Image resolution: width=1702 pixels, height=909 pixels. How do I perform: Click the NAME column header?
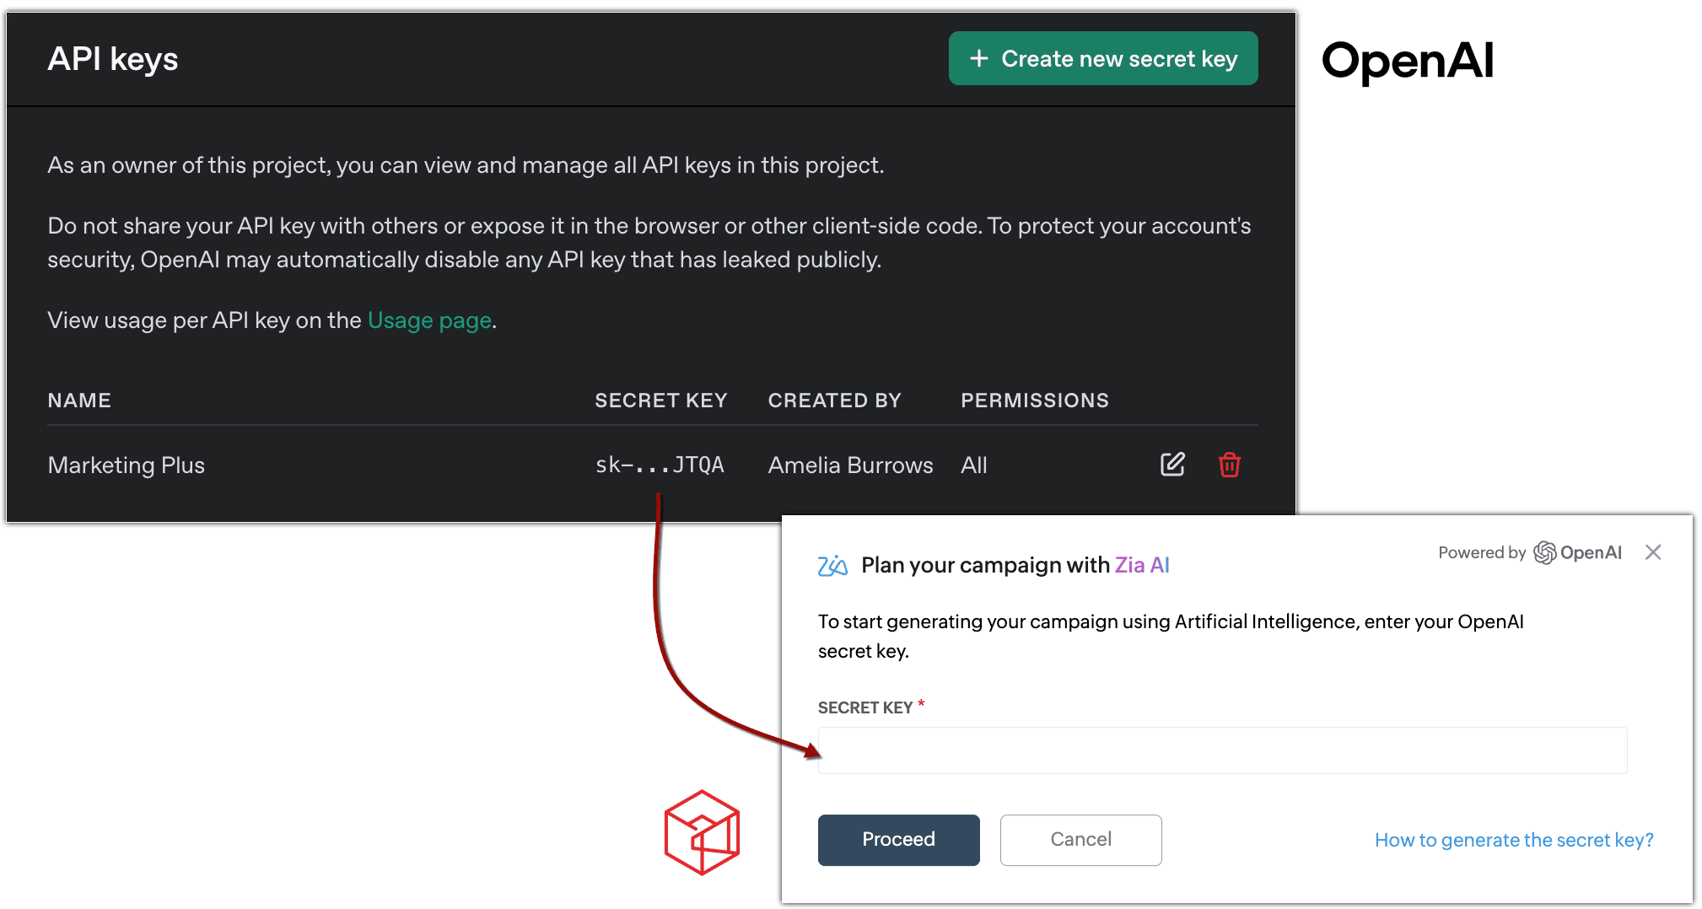tap(79, 401)
